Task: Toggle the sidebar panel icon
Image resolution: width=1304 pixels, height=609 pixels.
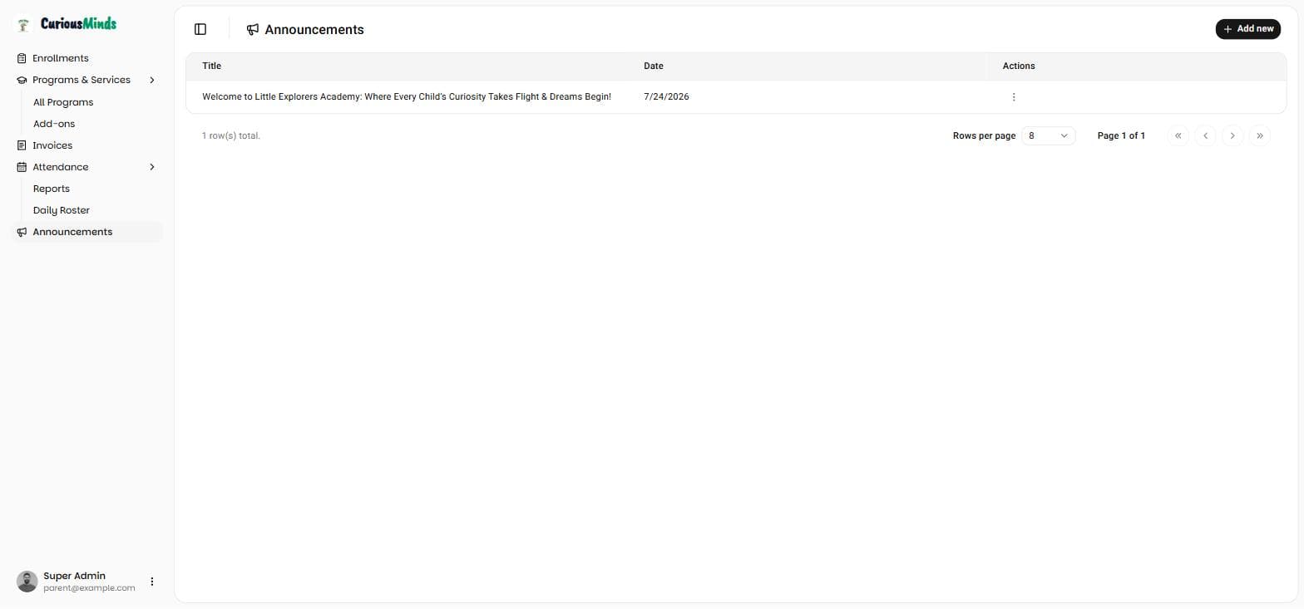Action: 200,29
